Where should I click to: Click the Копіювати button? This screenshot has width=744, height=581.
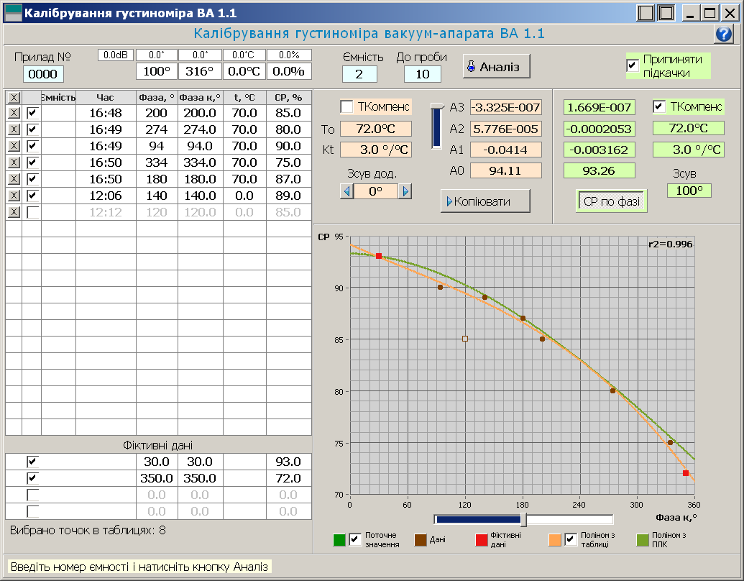tap(485, 201)
